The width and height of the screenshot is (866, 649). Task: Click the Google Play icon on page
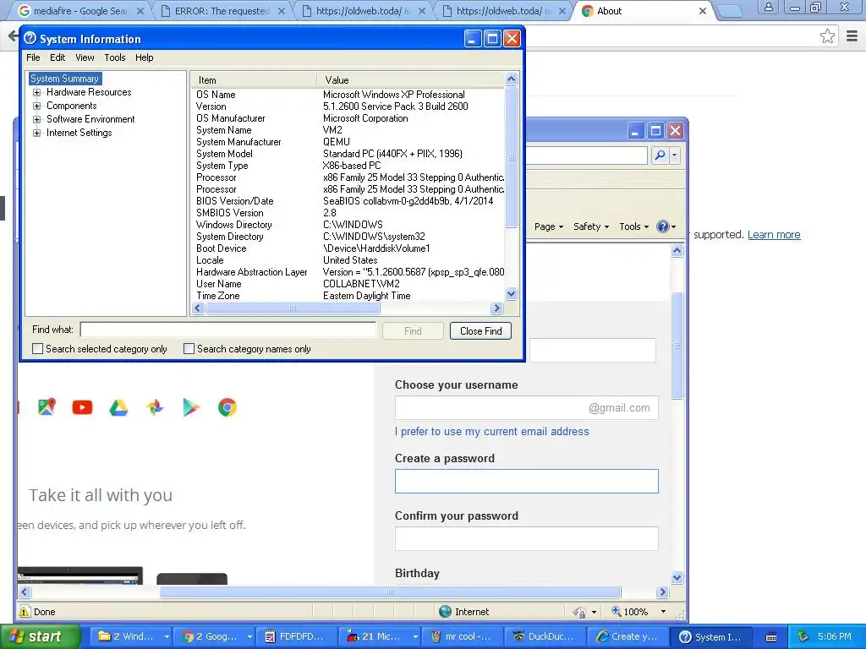click(x=191, y=407)
